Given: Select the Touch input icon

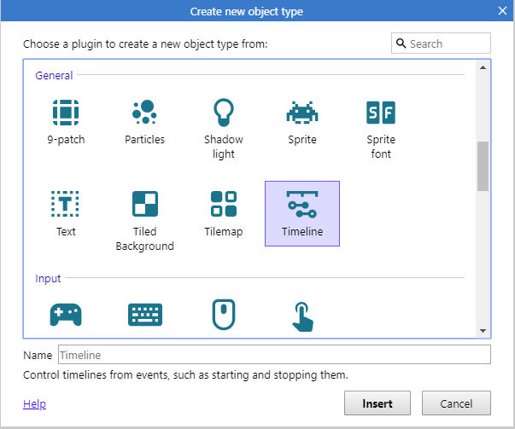Looking at the screenshot, I should pyautogui.click(x=302, y=315).
